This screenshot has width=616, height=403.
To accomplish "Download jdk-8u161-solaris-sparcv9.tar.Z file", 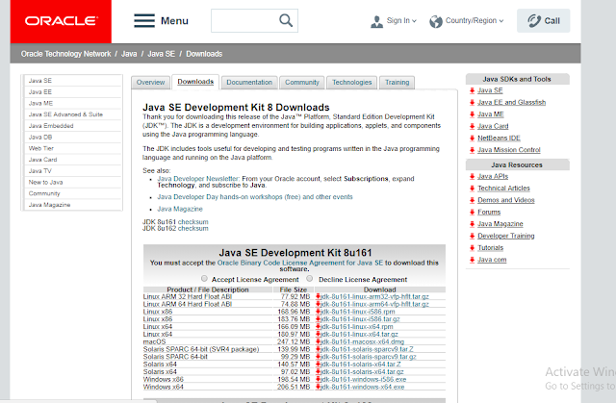I will pos(367,349).
